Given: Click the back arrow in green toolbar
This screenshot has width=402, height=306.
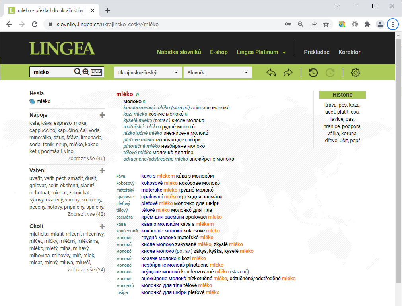Looking at the screenshot, I should [271, 73].
